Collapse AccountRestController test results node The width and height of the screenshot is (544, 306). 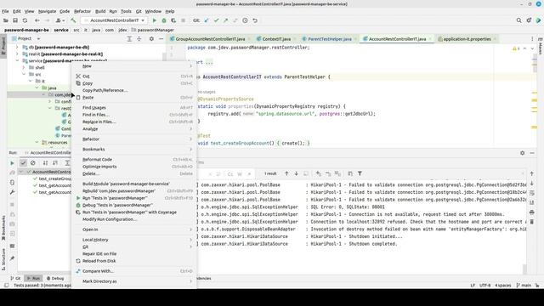click(x=21, y=172)
